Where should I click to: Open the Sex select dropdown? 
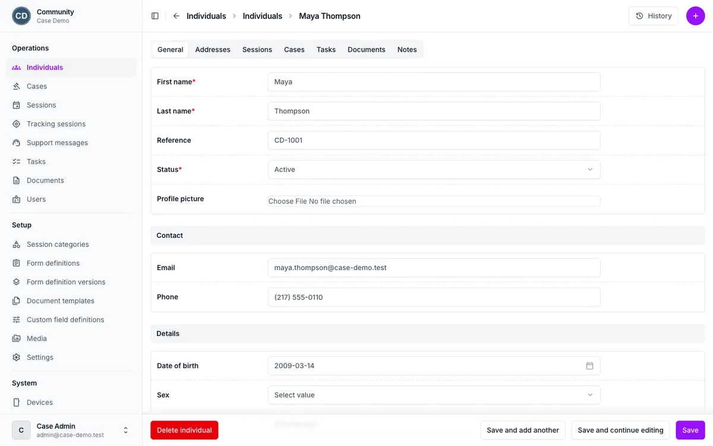(x=434, y=395)
